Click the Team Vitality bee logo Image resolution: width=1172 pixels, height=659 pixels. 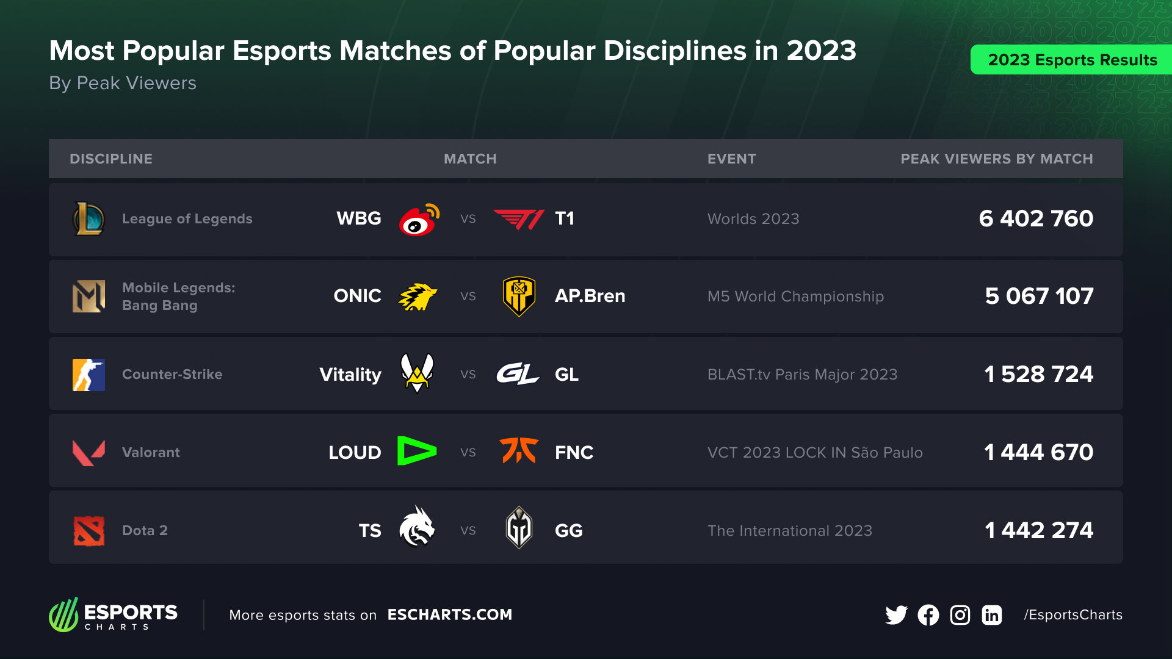point(417,373)
